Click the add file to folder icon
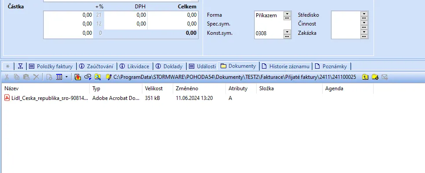The width and height of the screenshot is (425, 173). coord(78,77)
